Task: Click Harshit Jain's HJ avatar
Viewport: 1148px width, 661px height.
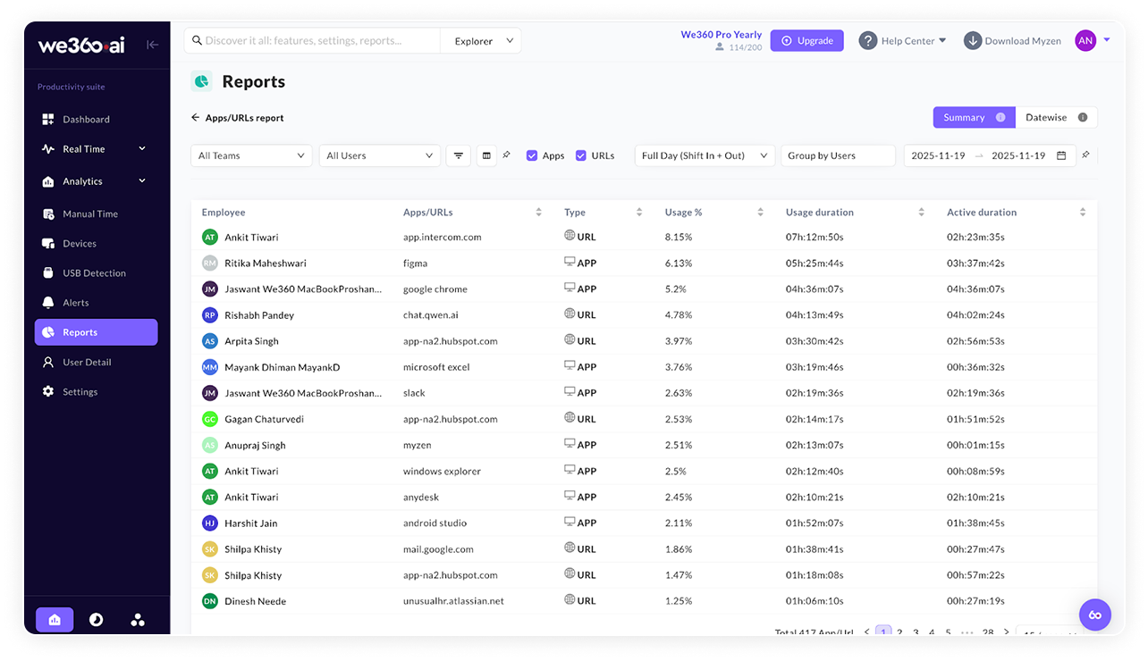Action: [210, 523]
